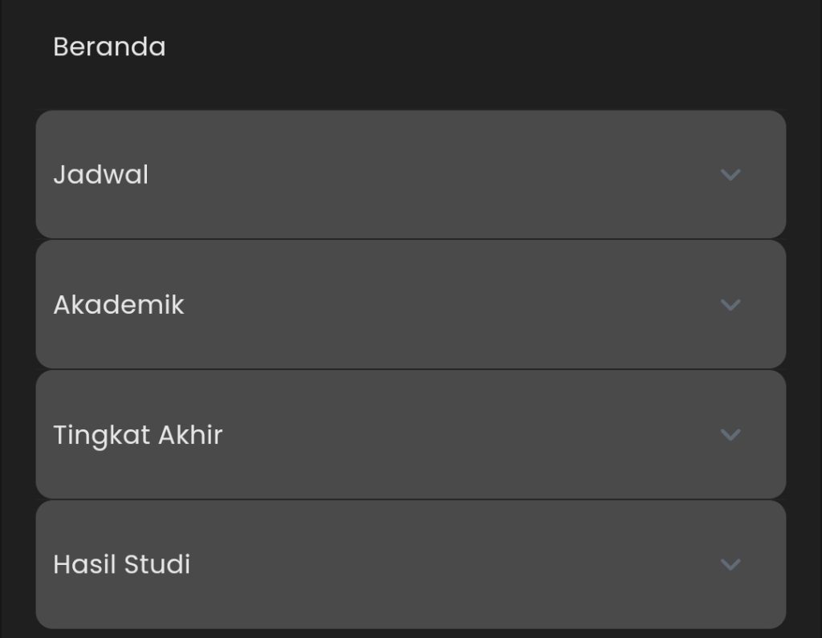Click the Tingkat Akhir text label

(x=137, y=435)
